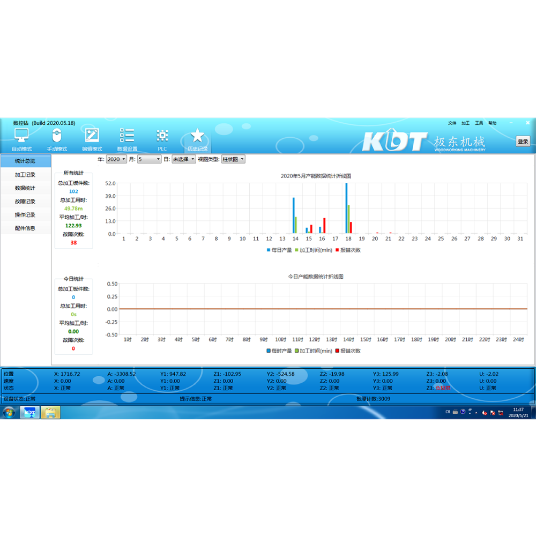Screen dimensions: 536x536
Task: Open 自动模式 (Auto mode) monitor icon
Action: coord(21,136)
